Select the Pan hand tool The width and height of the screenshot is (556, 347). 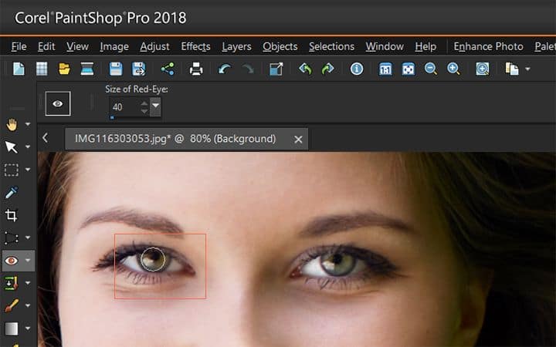pyautogui.click(x=12, y=124)
